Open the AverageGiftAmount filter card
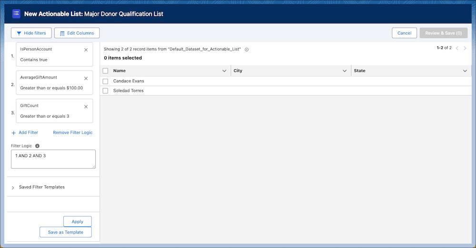 [x=54, y=83]
